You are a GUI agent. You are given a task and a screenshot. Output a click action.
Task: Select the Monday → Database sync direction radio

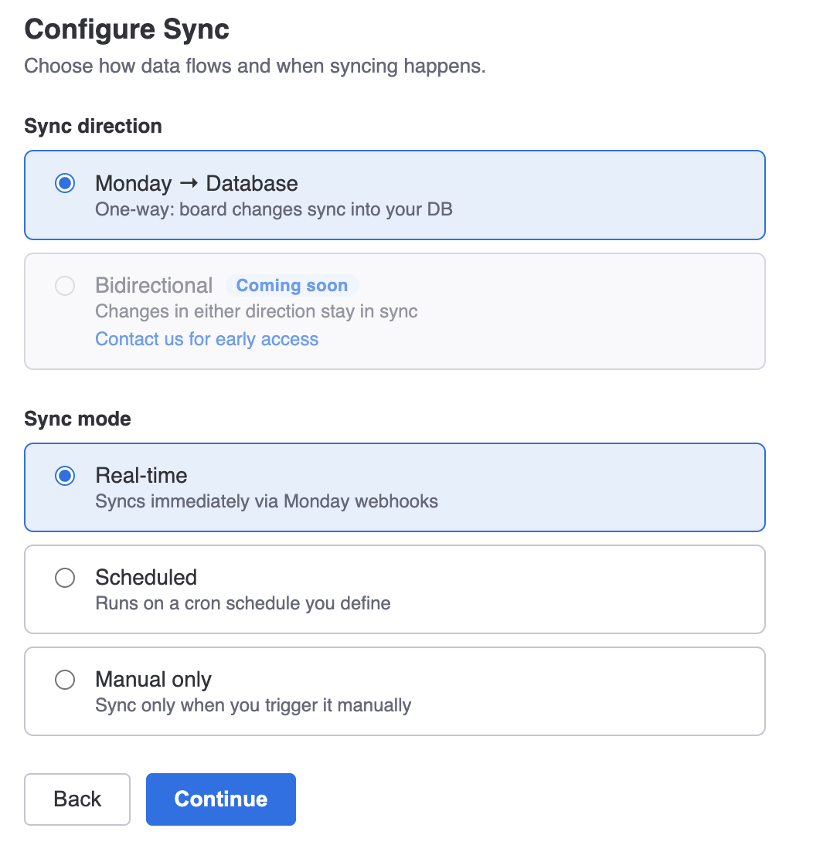pos(65,183)
